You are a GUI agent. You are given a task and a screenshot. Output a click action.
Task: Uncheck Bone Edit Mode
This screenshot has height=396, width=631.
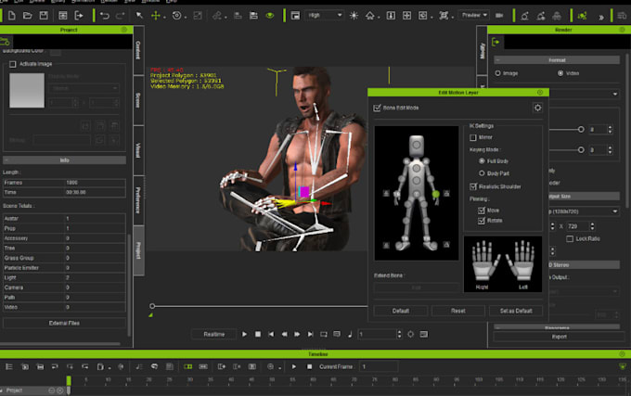point(377,108)
